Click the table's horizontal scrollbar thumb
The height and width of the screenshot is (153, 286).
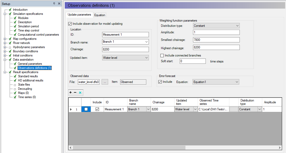click(x=129, y=148)
